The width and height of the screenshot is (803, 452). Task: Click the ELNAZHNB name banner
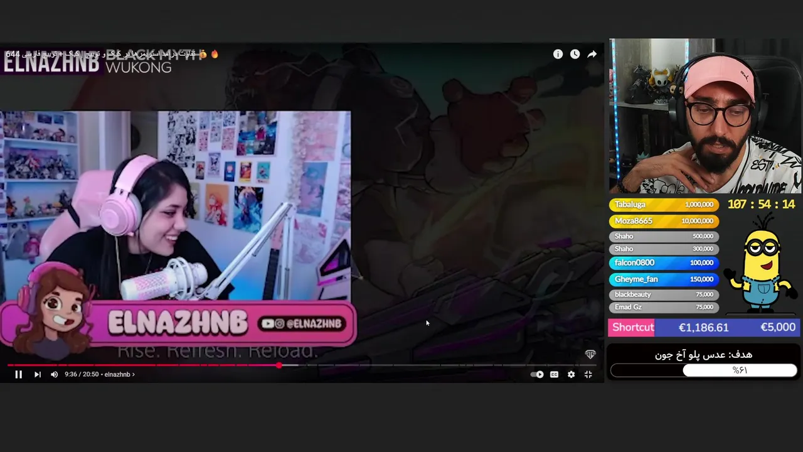[178, 323]
